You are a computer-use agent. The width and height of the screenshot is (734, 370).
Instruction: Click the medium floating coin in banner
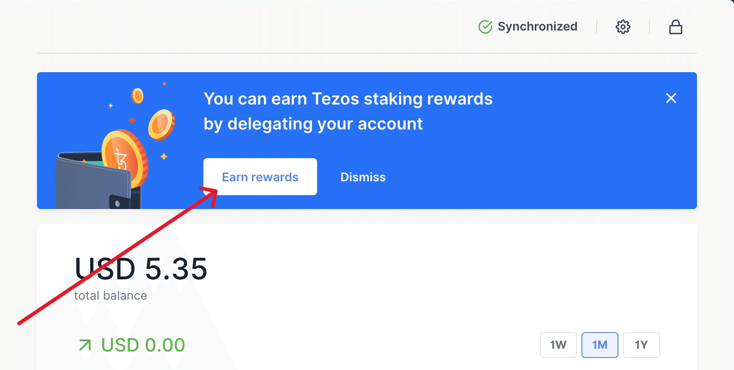point(161,124)
